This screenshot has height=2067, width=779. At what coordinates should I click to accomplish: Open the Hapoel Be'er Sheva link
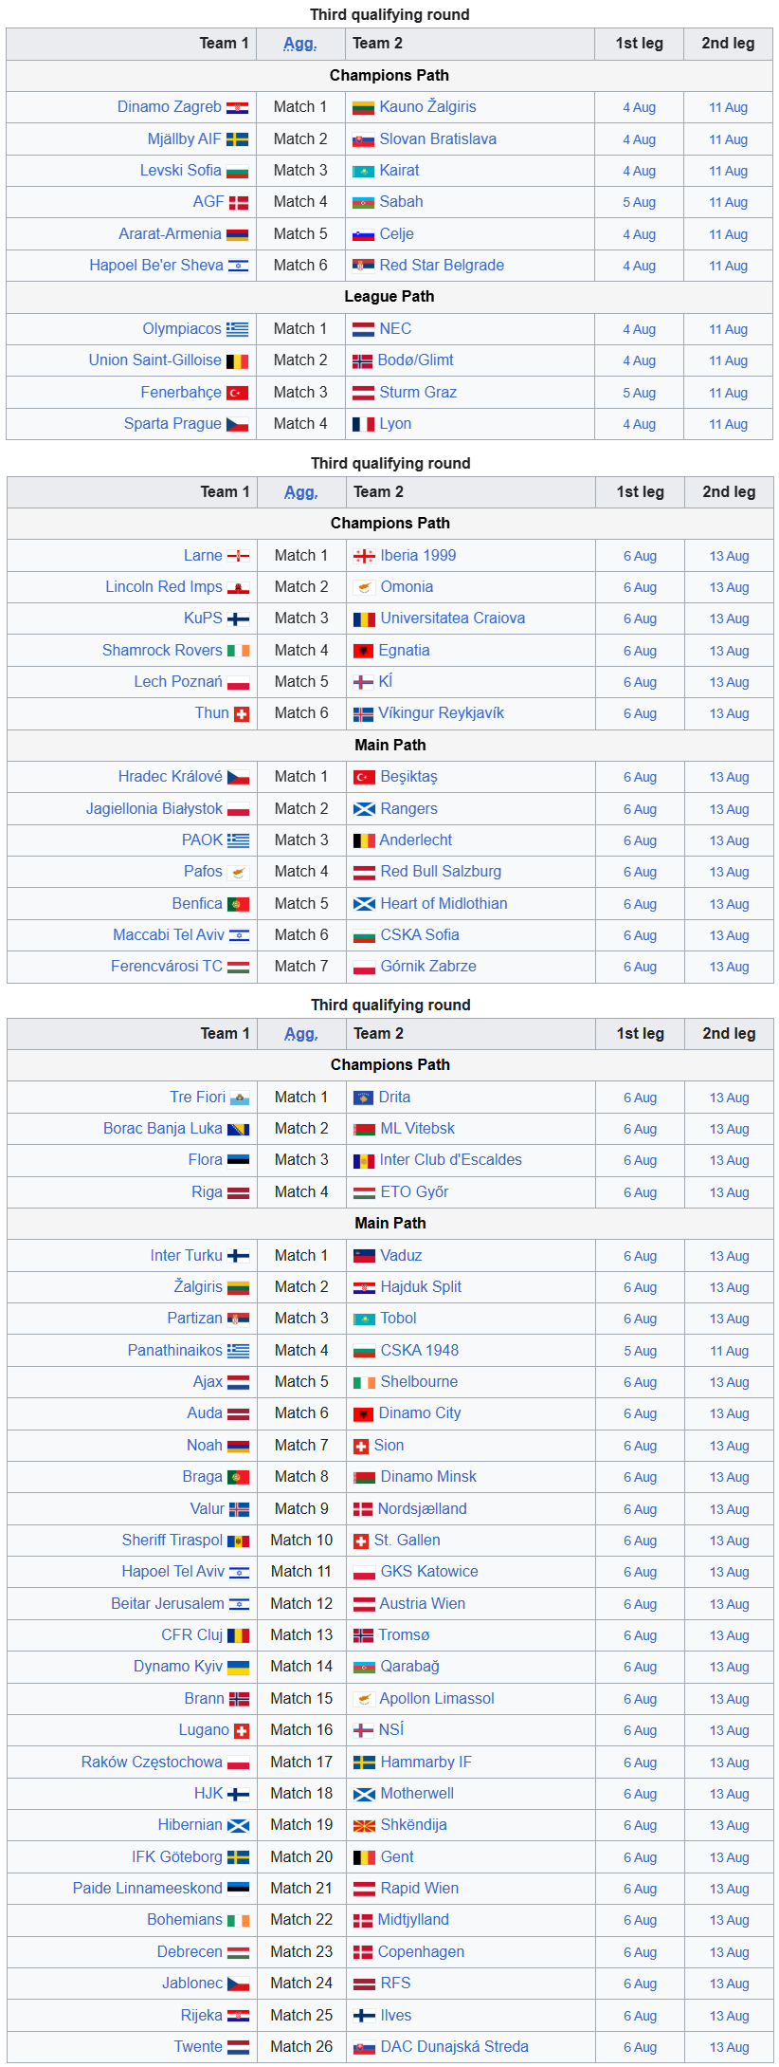(156, 266)
